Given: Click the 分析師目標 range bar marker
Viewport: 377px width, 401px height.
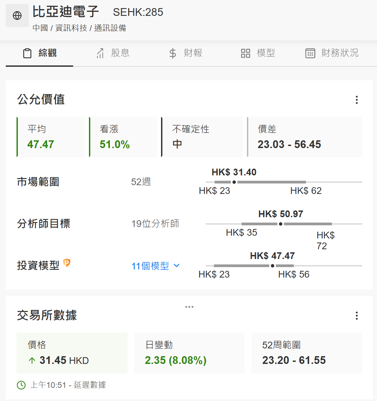Looking at the screenshot, I should 280,224.
